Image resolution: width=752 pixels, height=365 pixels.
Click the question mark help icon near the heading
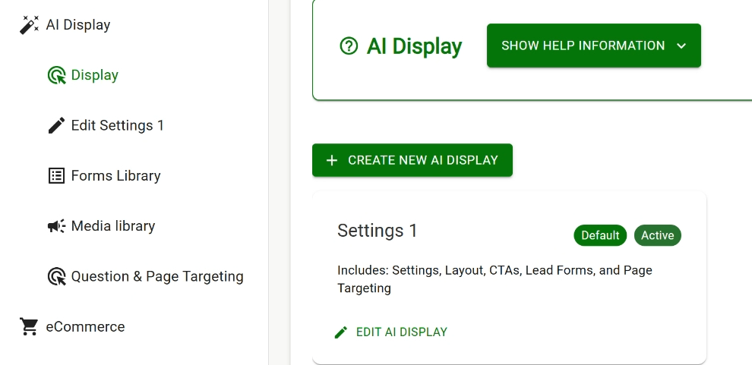coord(349,46)
